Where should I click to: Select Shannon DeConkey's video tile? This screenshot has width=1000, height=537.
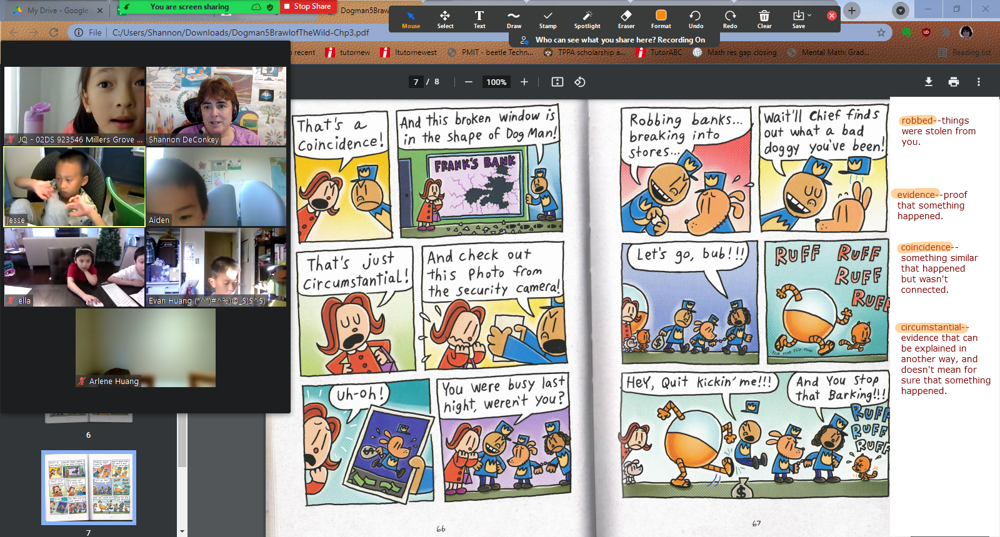tap(216, 106)
